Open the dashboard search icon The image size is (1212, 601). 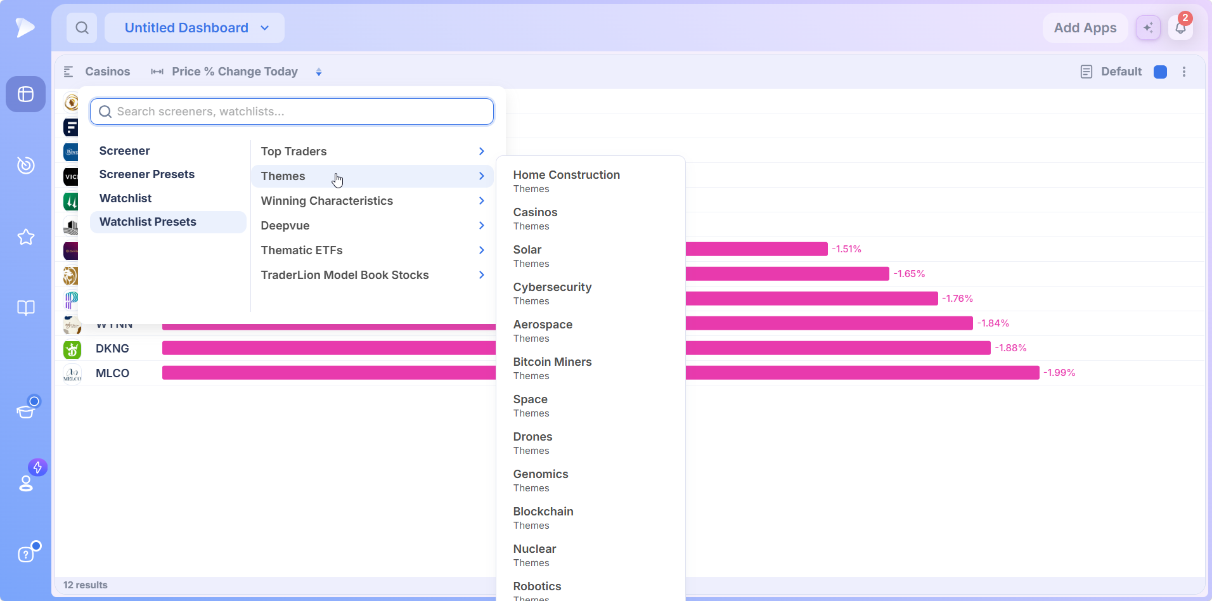pos(82,28)
